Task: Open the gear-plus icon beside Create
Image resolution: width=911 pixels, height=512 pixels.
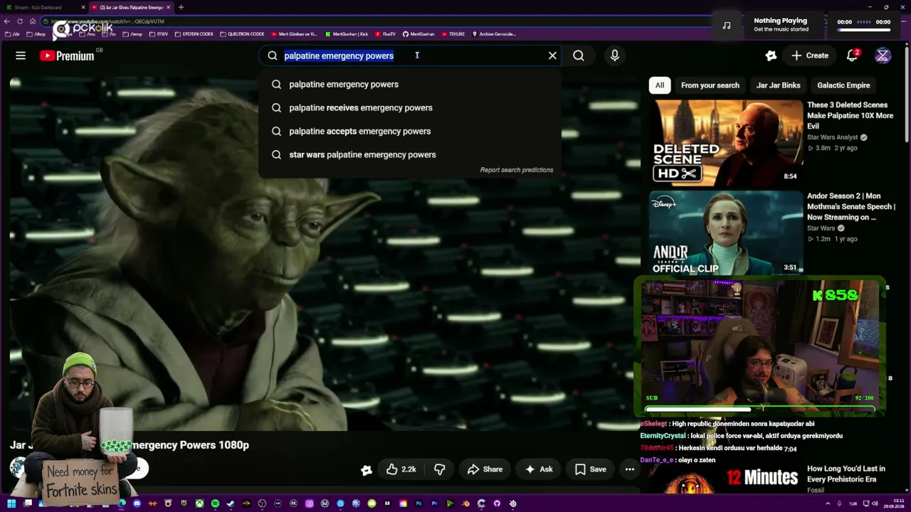Action: [771, 55]
